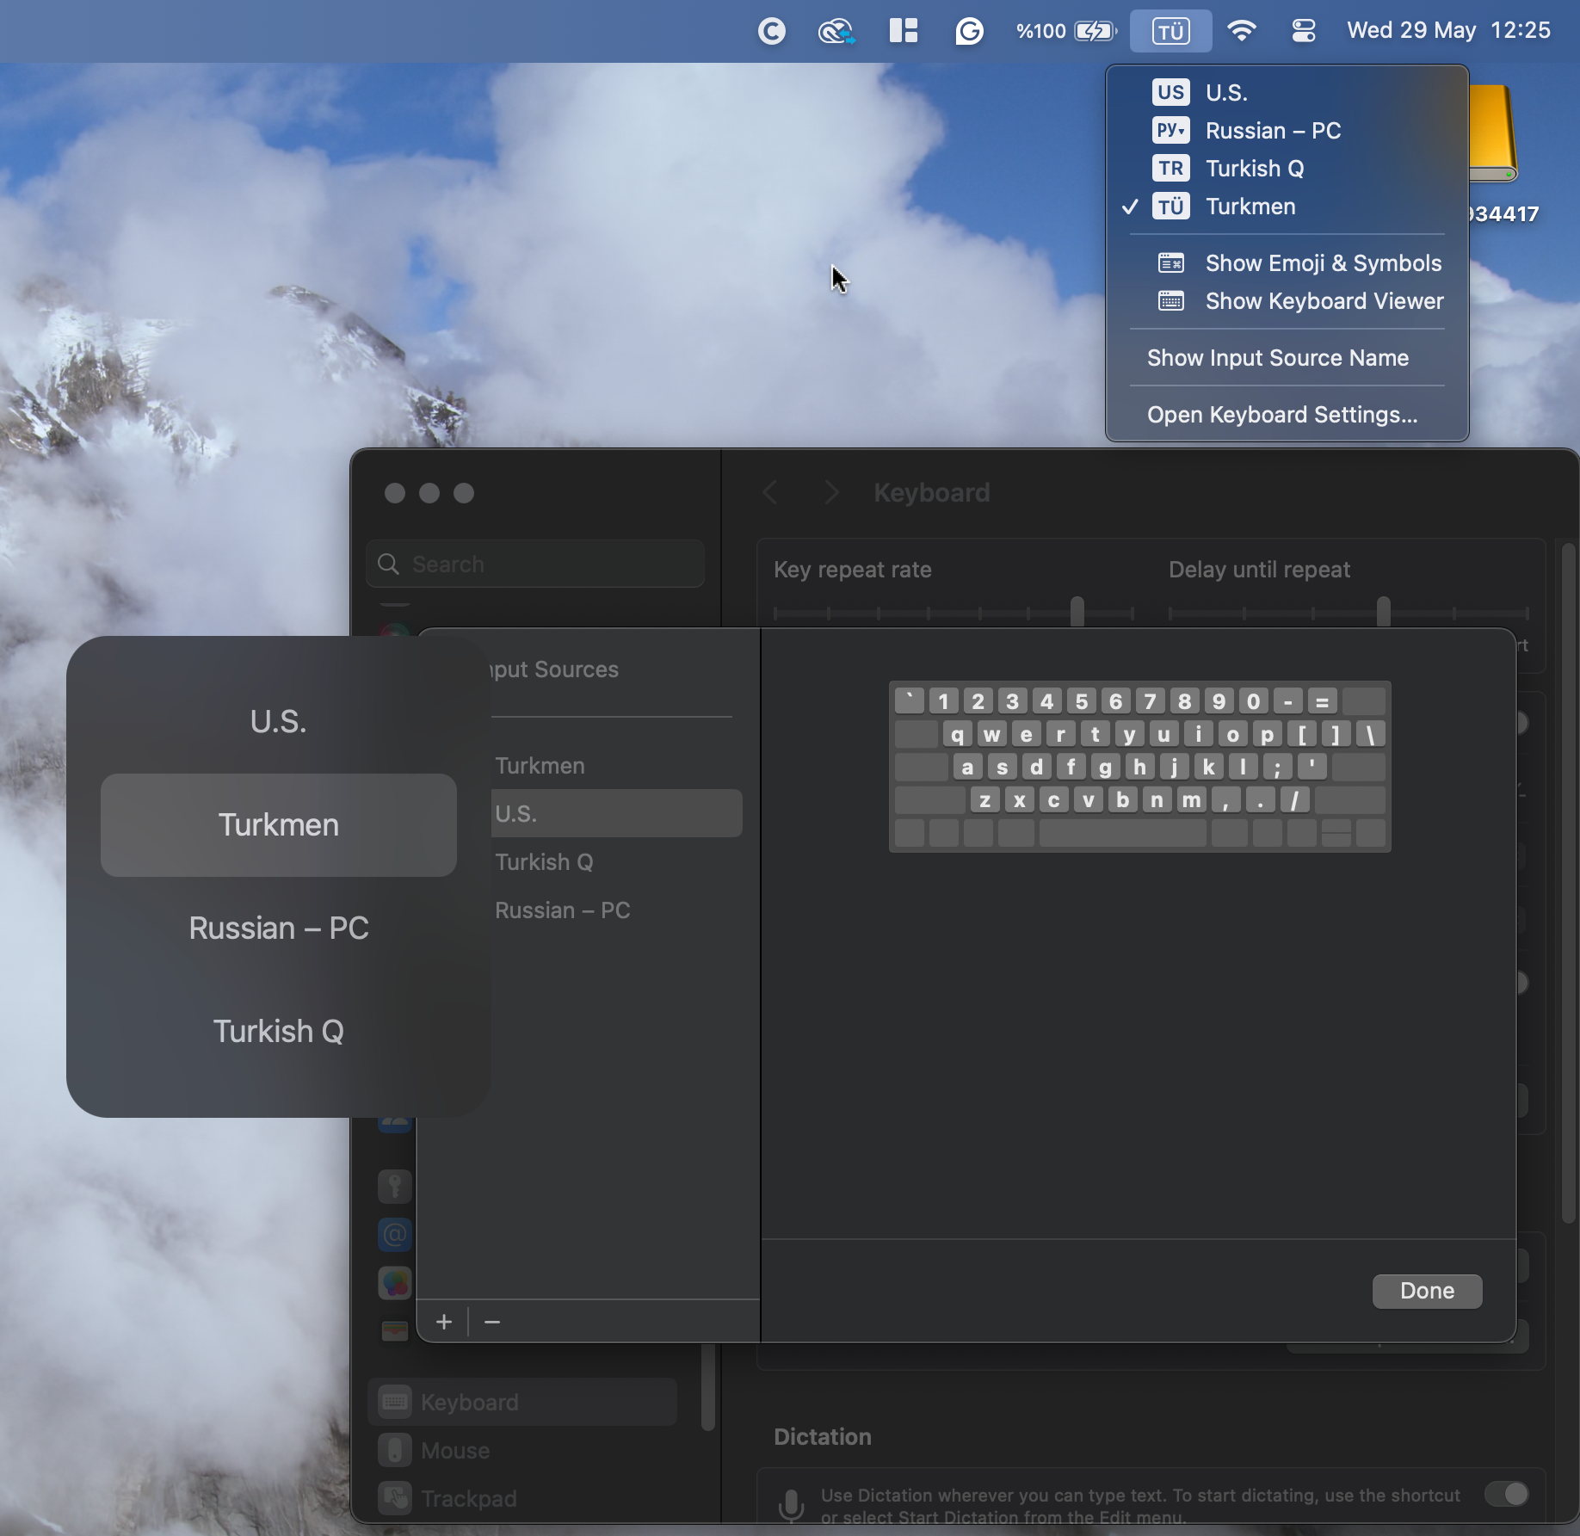Click the Done button
This screenshot has width=1580, height=1536.
point(1427,1291)
